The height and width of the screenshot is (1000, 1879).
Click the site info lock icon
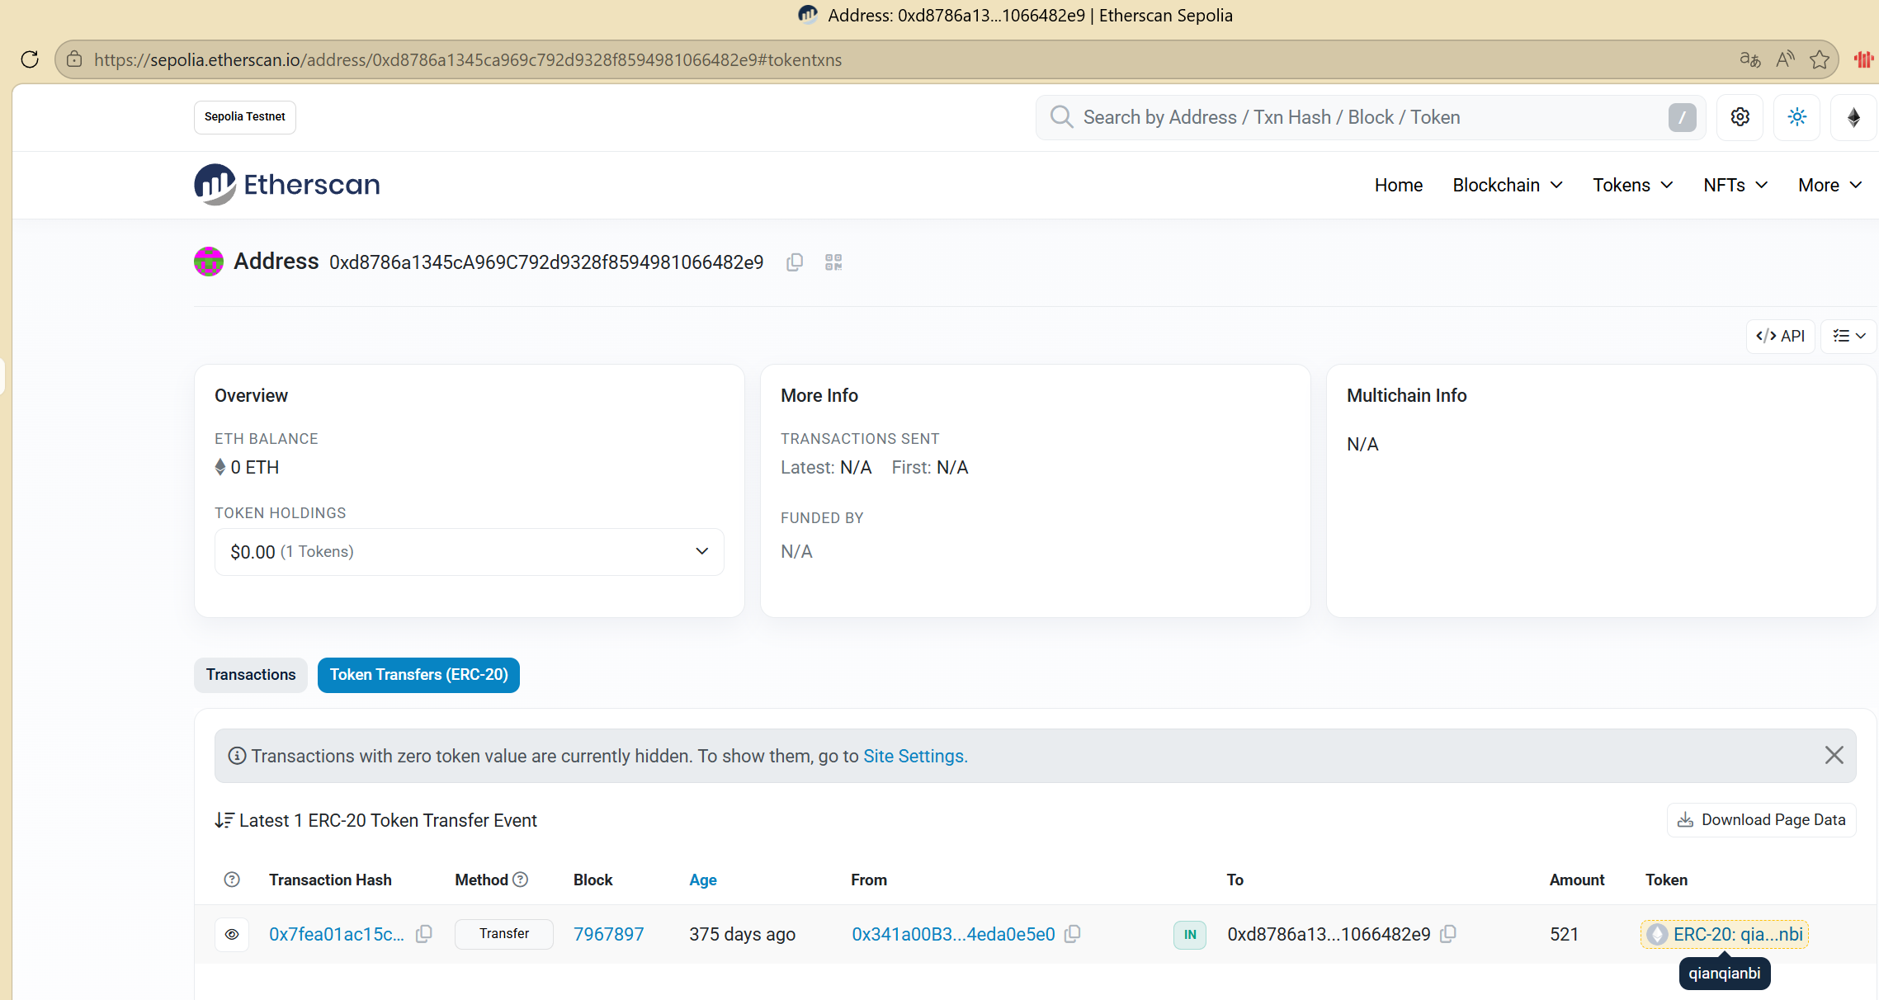(x=74, y=59)
